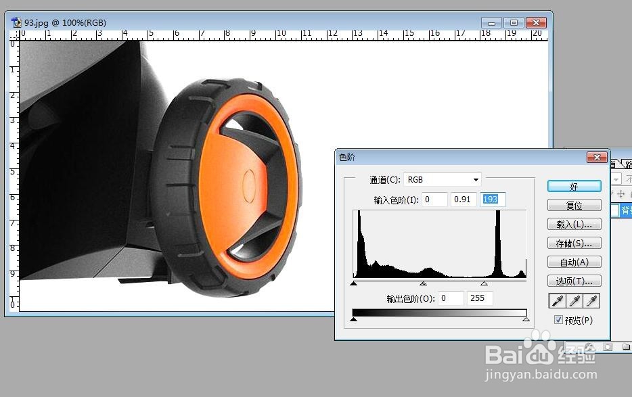
Task: Click the black output level slider triangle
Action: tap(353, 319)
